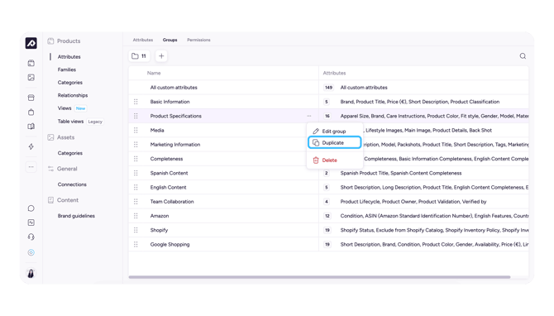Grab the drag handle for Shopify row
Viewport: 554px width, 316px height.
pyautogui.click(x=136, y=230)
